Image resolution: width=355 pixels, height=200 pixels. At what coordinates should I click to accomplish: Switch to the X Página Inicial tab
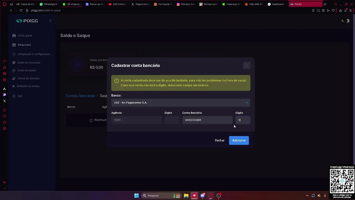tap(141, 4)
